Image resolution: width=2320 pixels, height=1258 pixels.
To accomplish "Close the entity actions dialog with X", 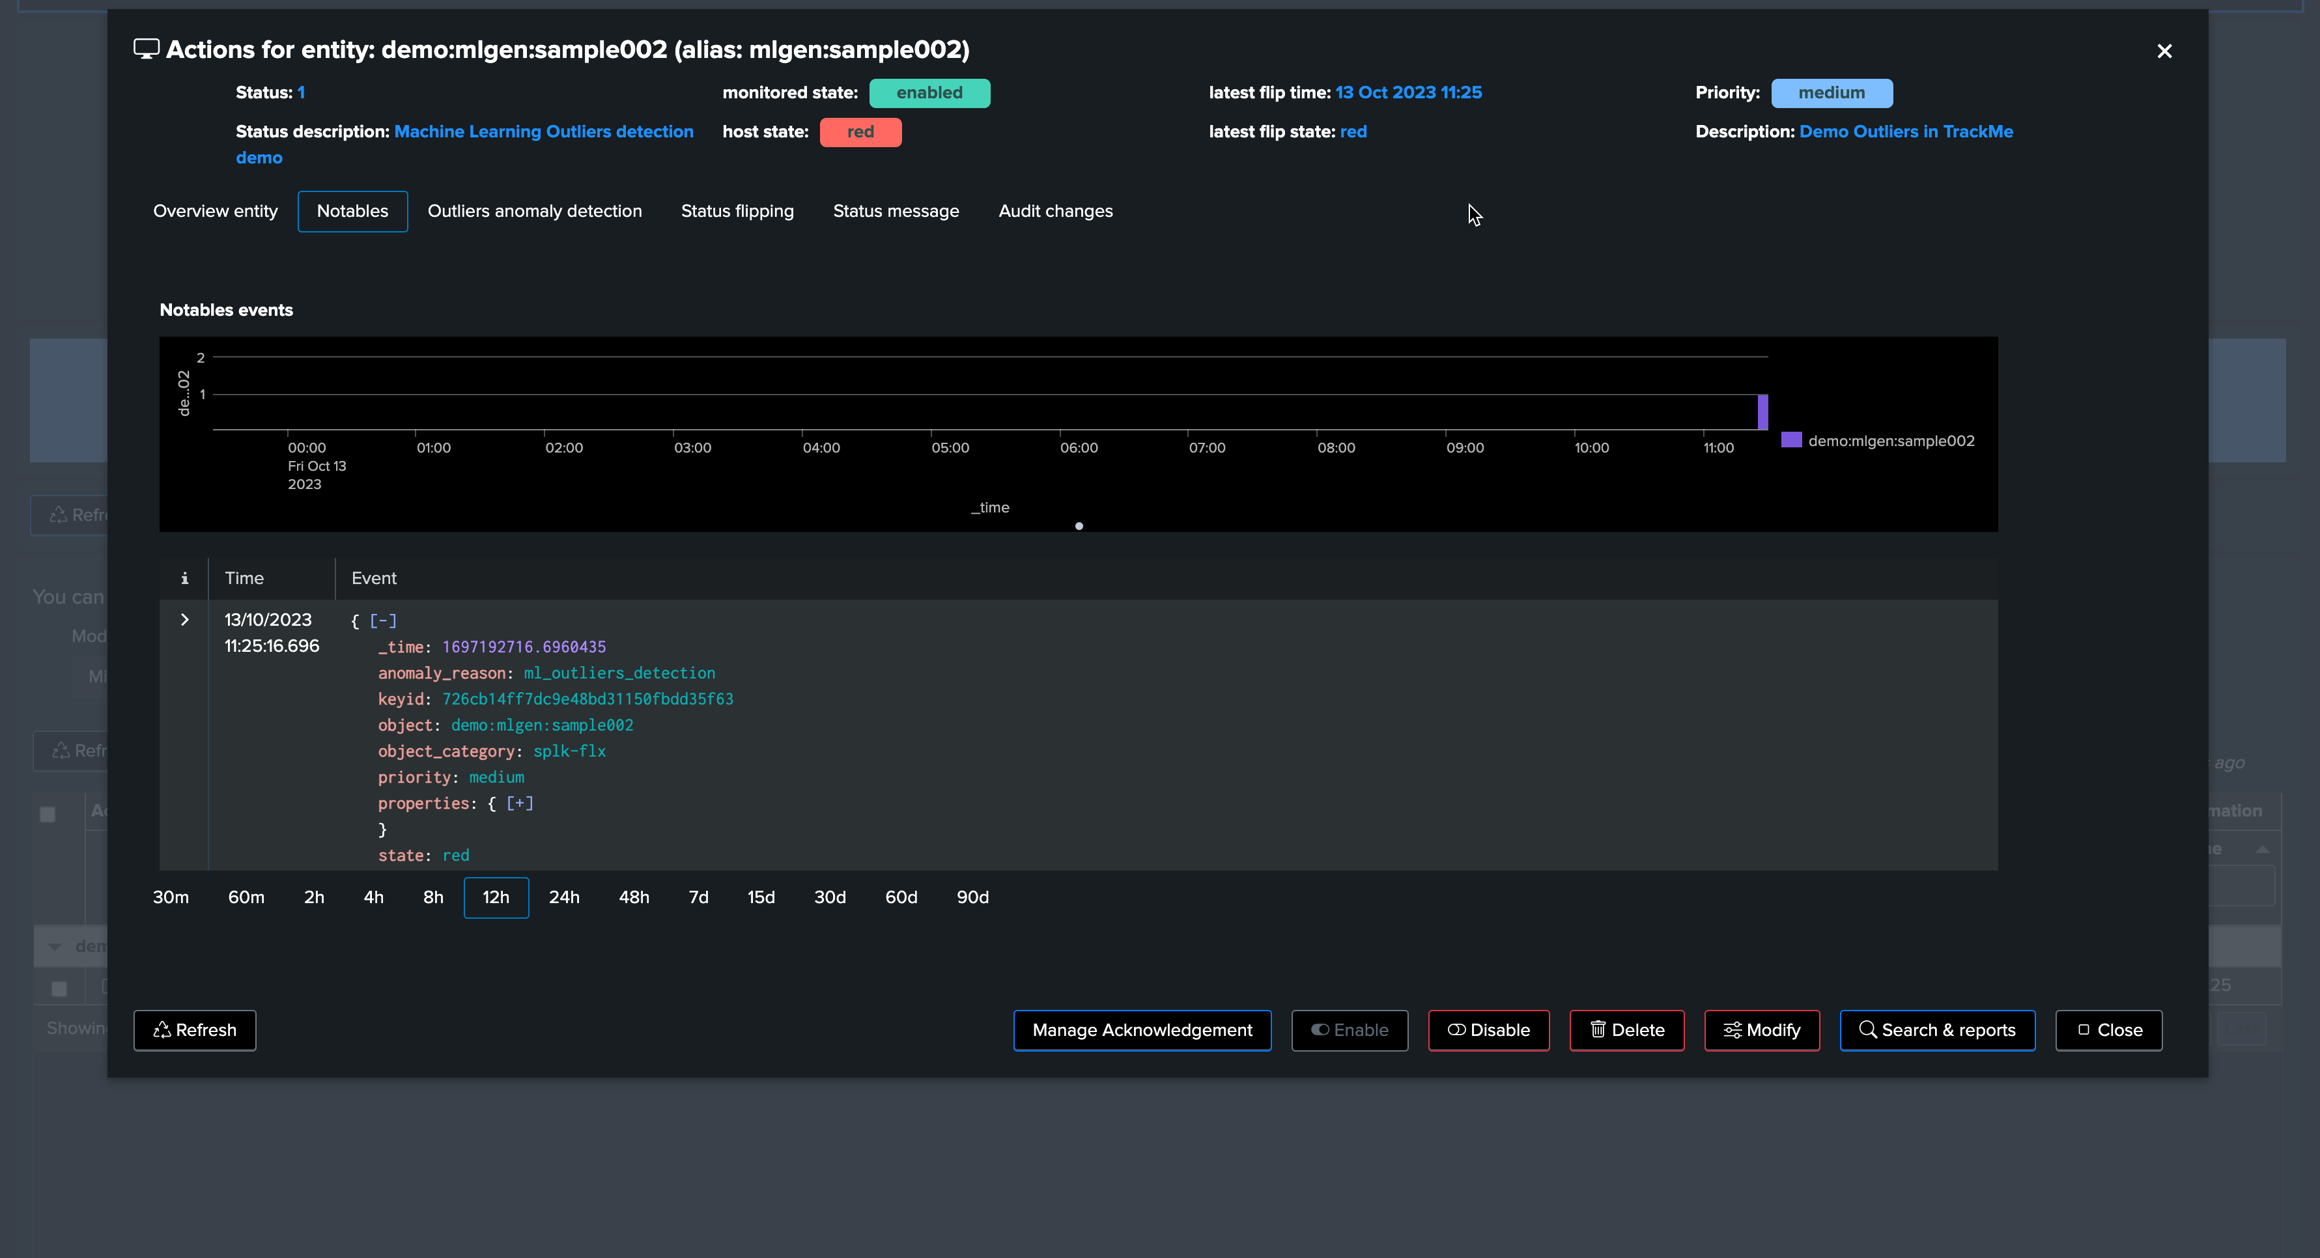I will pos(2164,51).
